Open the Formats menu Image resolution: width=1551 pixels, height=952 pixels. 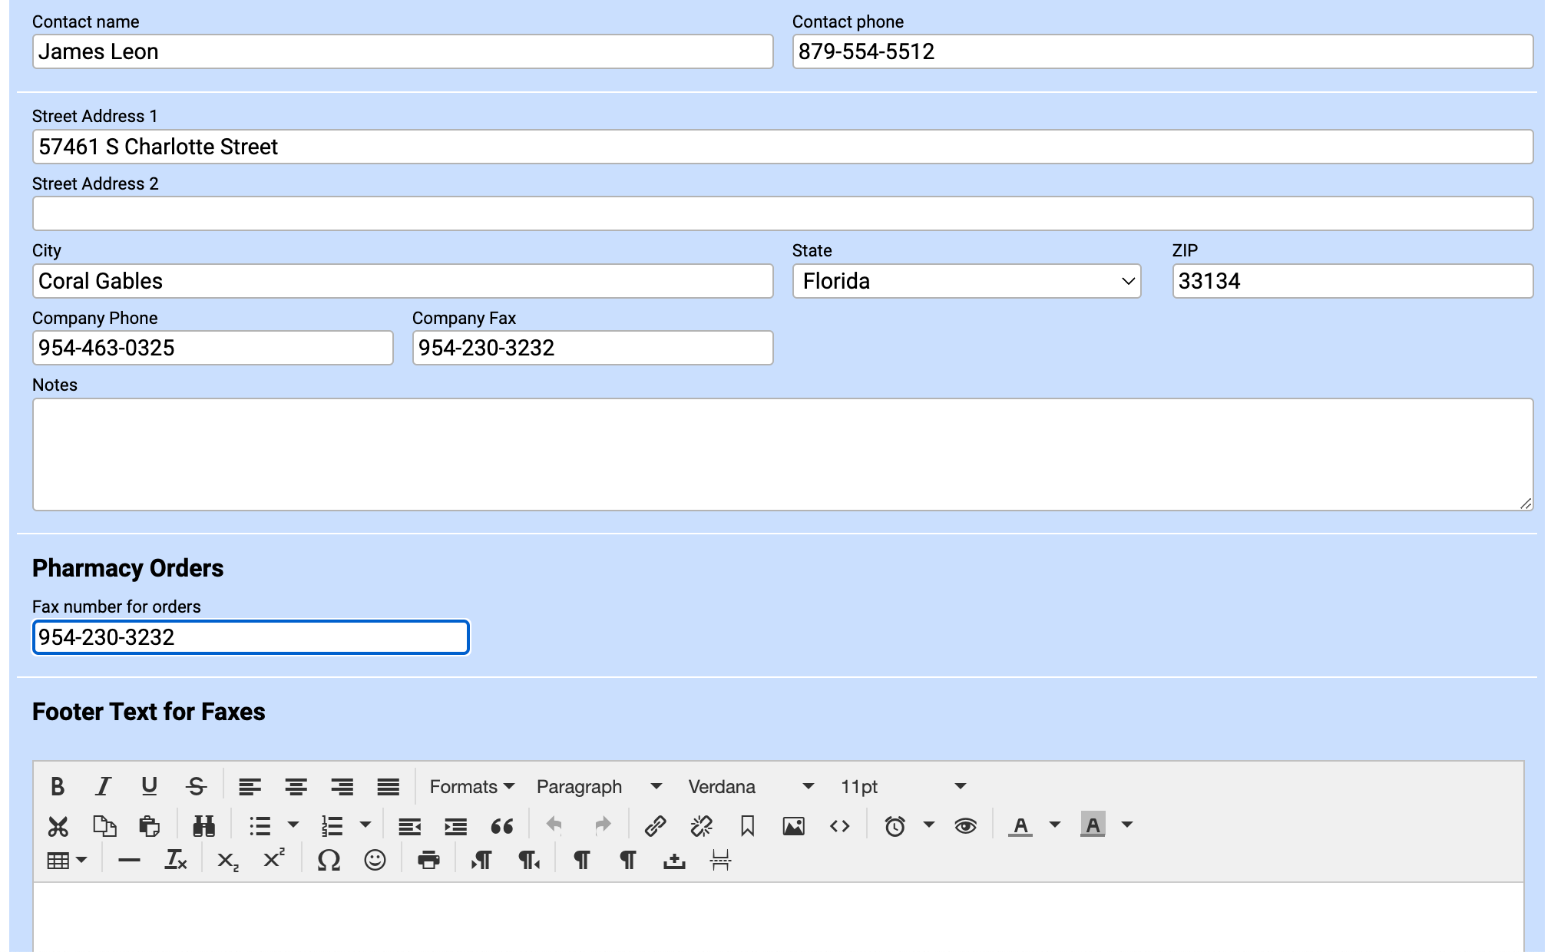point(471,786)
